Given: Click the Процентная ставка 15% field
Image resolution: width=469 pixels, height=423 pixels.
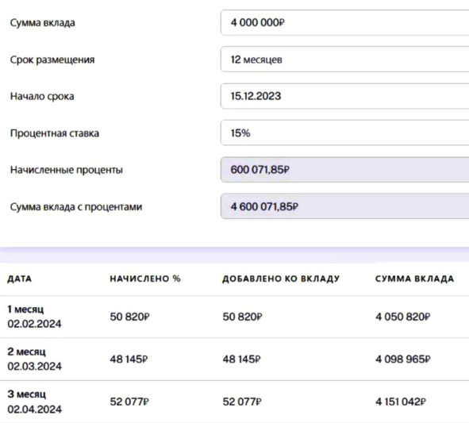Looking at the screenshot, I should (344, 133).
